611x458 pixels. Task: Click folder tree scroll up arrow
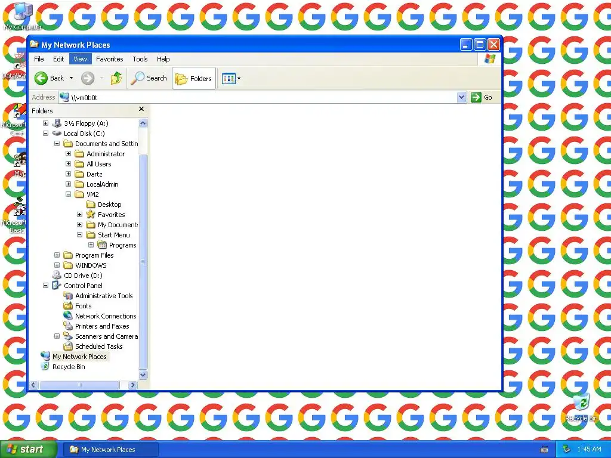pos(143,123)
